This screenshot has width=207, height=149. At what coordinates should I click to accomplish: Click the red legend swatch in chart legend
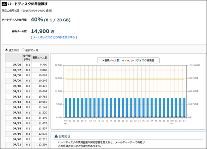click(128, 61)
